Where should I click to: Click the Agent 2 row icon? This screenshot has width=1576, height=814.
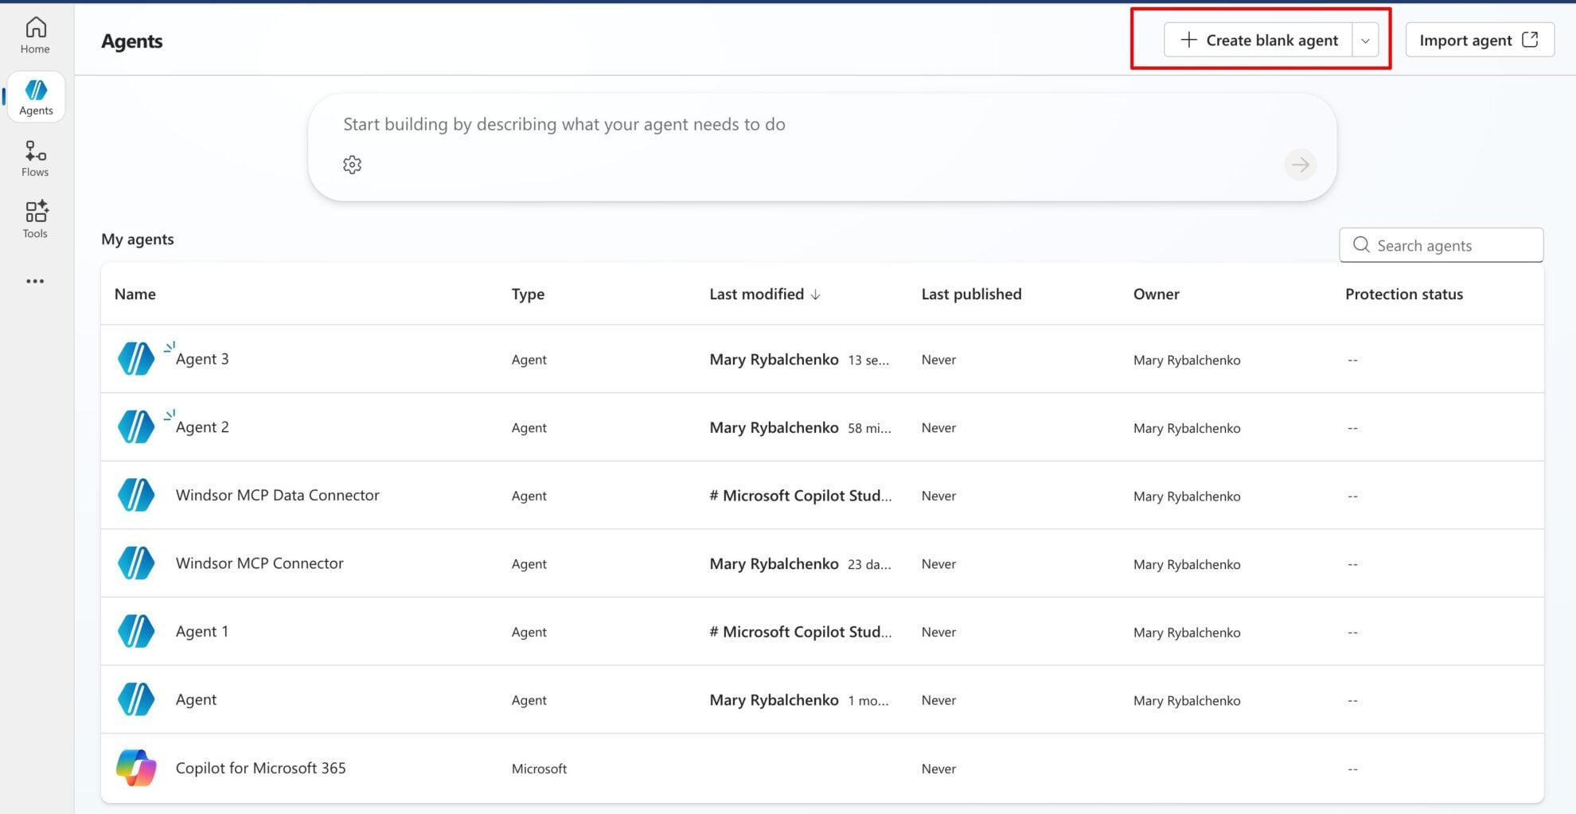point(136,427)
